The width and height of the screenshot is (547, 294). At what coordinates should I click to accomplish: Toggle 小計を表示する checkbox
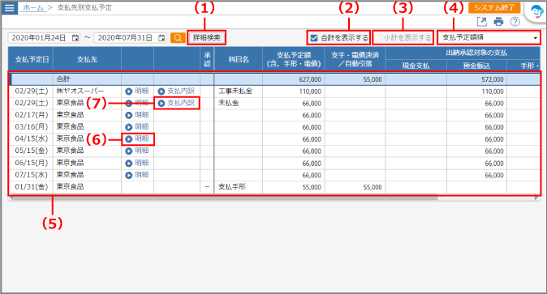pos(377,38)
